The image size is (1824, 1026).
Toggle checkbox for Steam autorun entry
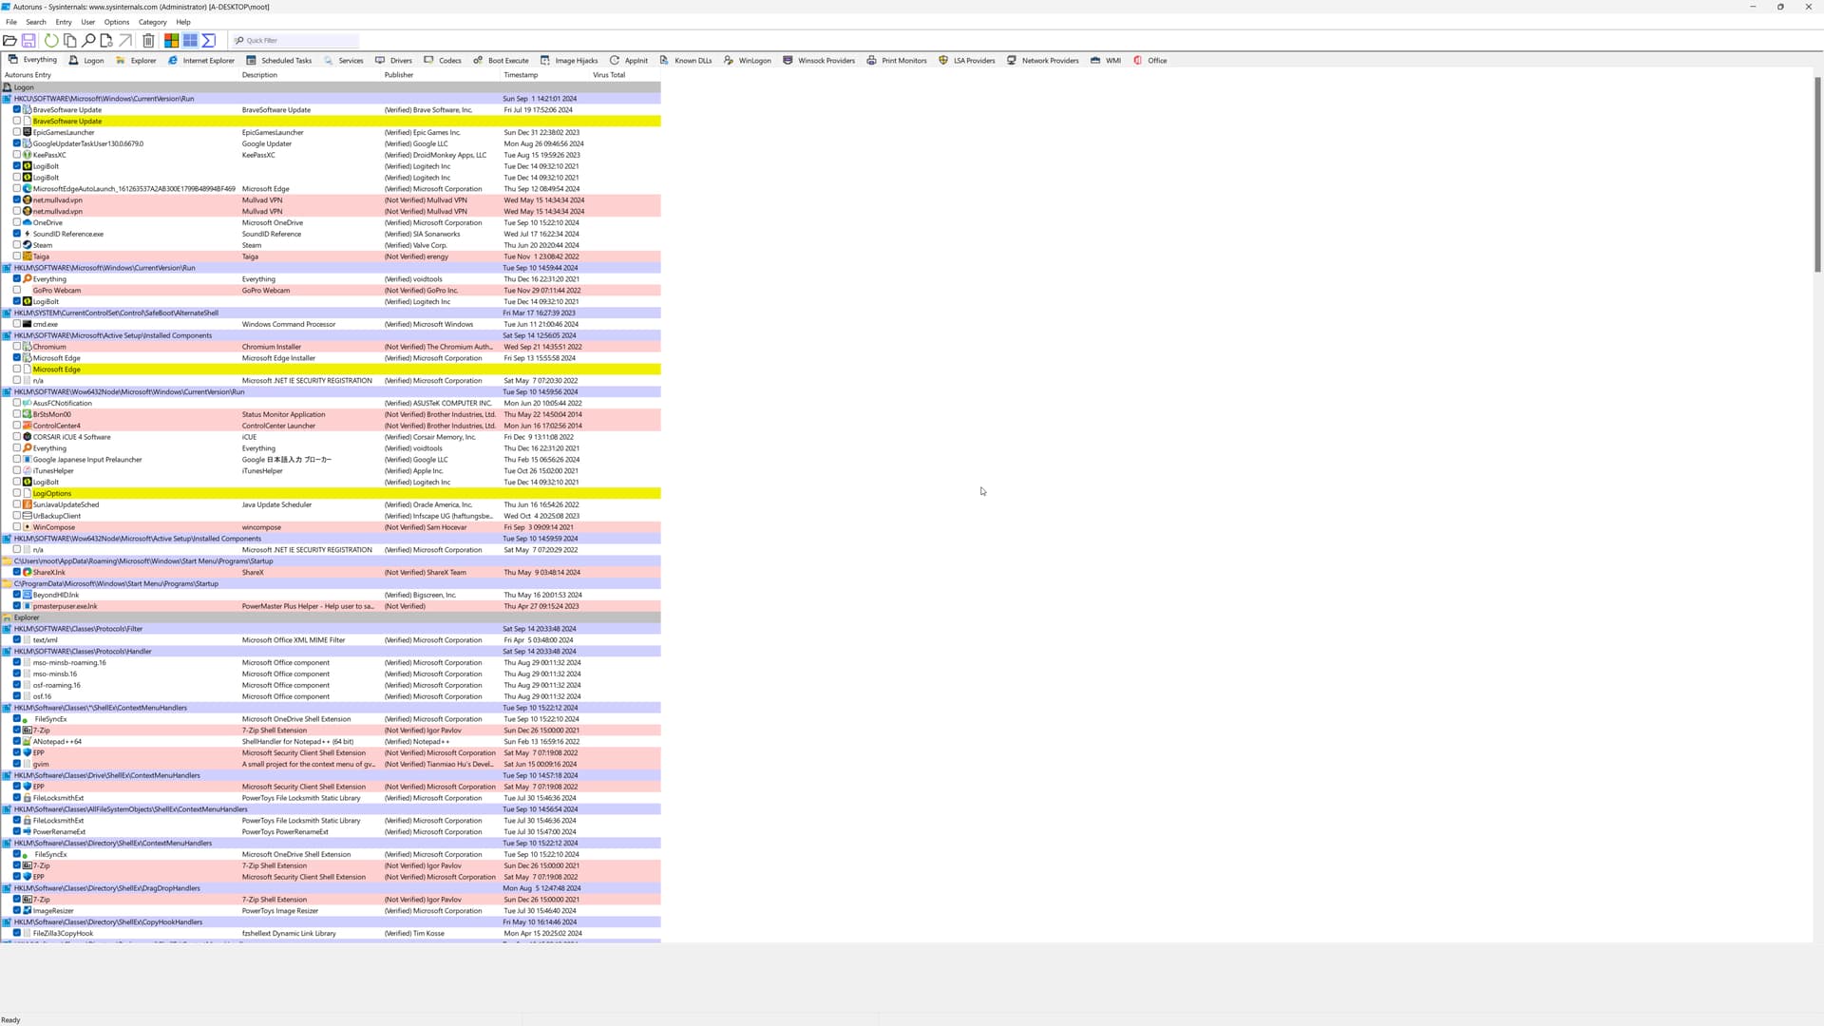(17, 245)
